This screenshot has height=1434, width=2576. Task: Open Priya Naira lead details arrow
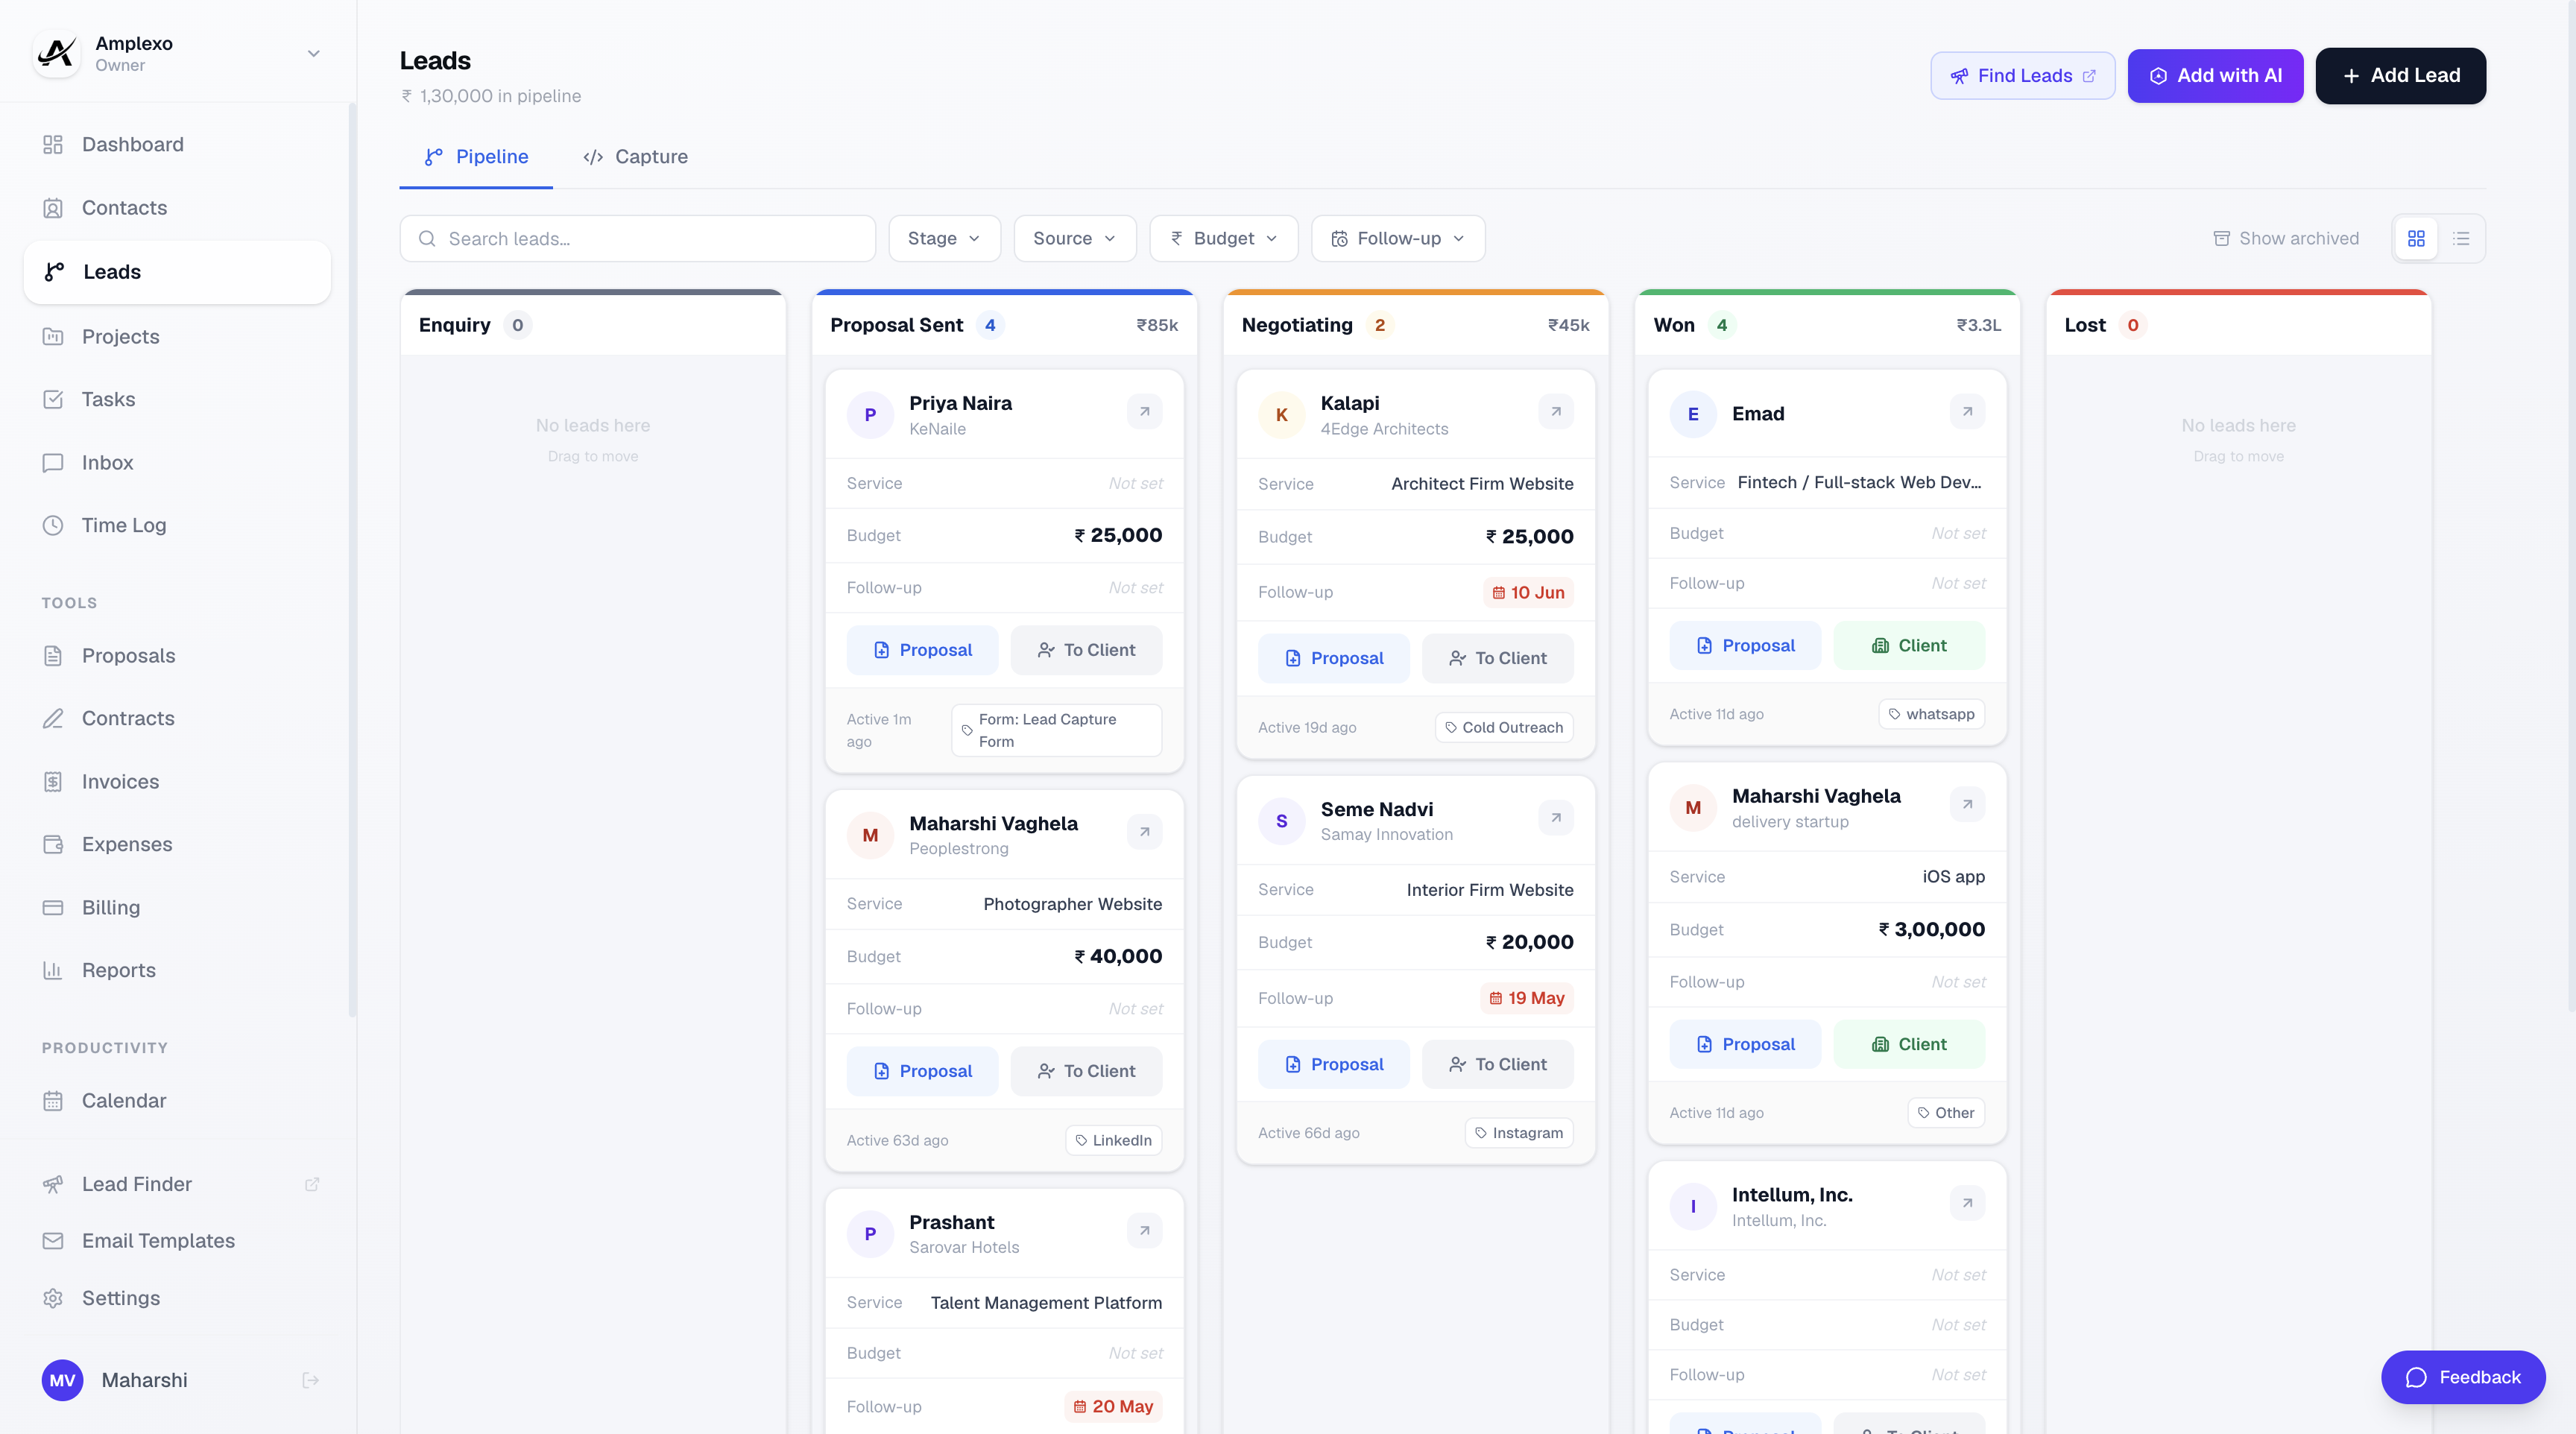click(1144, 412)
